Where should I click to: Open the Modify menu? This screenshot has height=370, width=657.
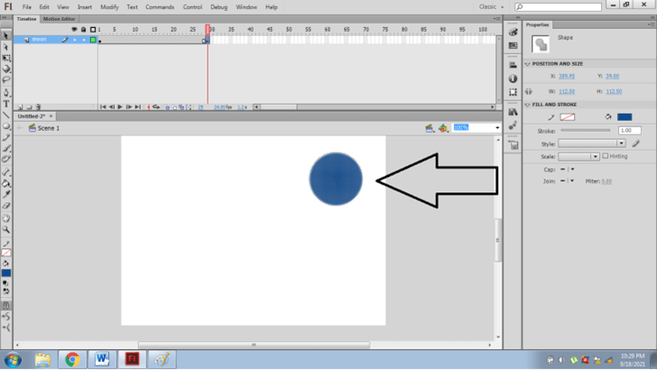[x=109, y=7]
